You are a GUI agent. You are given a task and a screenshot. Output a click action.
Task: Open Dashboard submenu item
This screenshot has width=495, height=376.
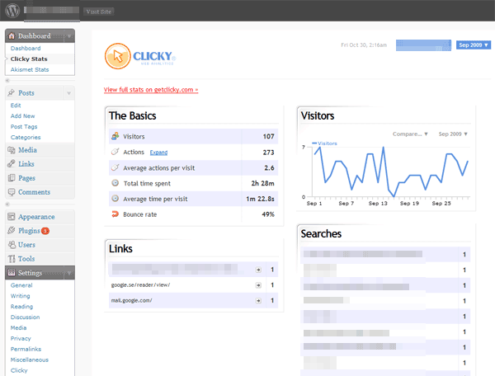[x=26, y=49]
